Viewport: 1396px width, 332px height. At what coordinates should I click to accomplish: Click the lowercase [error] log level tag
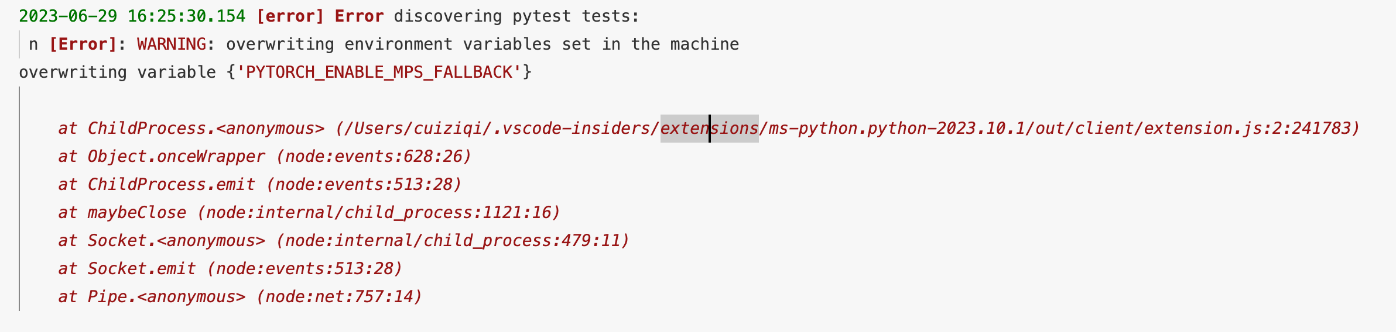tap(290, 16)
